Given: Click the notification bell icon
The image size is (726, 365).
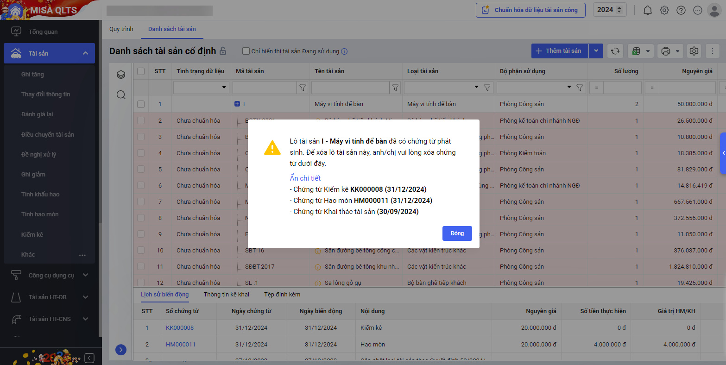Looking at the screenshot, I should click(x=648, y=10).
